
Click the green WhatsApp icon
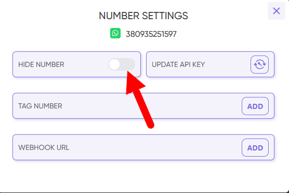(x=115, y=33)
